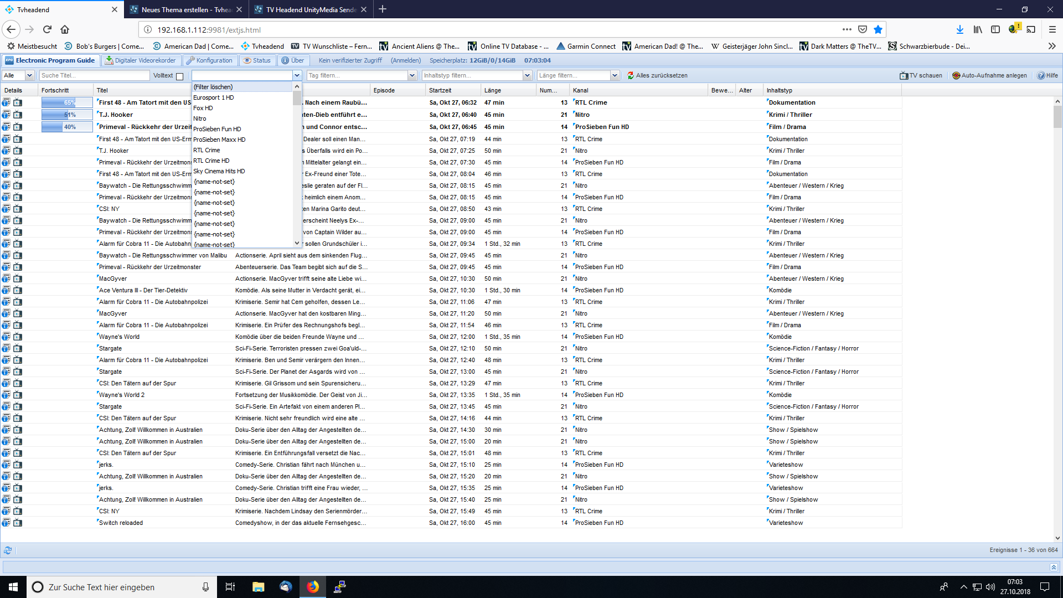Switch to TV Headend UnityMedia browser tab
Image resolution: width=1063 pixels, height=598 pixels.
(x=311, y=9)
